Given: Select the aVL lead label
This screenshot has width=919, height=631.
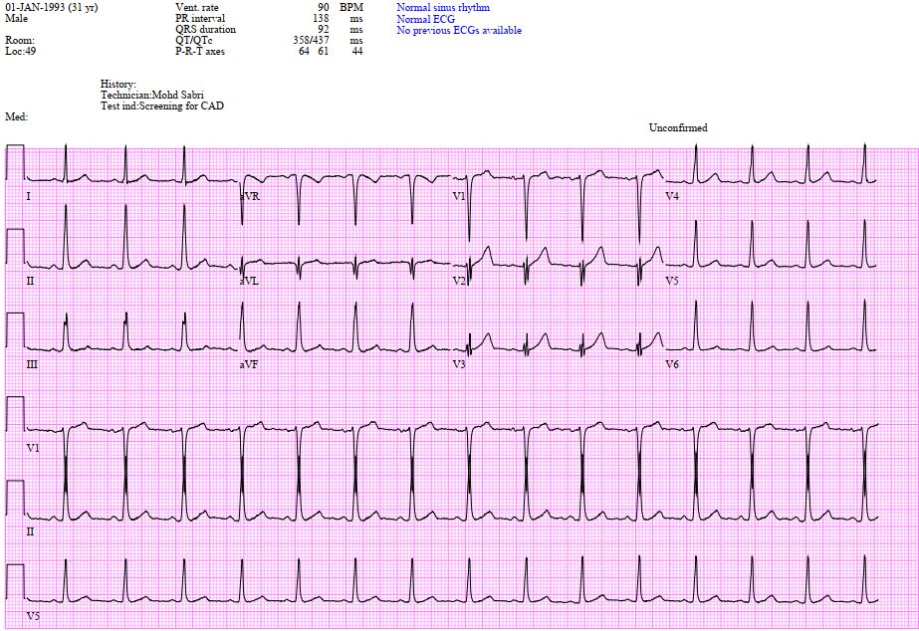Looking at the screenshot, I should 249,281.
